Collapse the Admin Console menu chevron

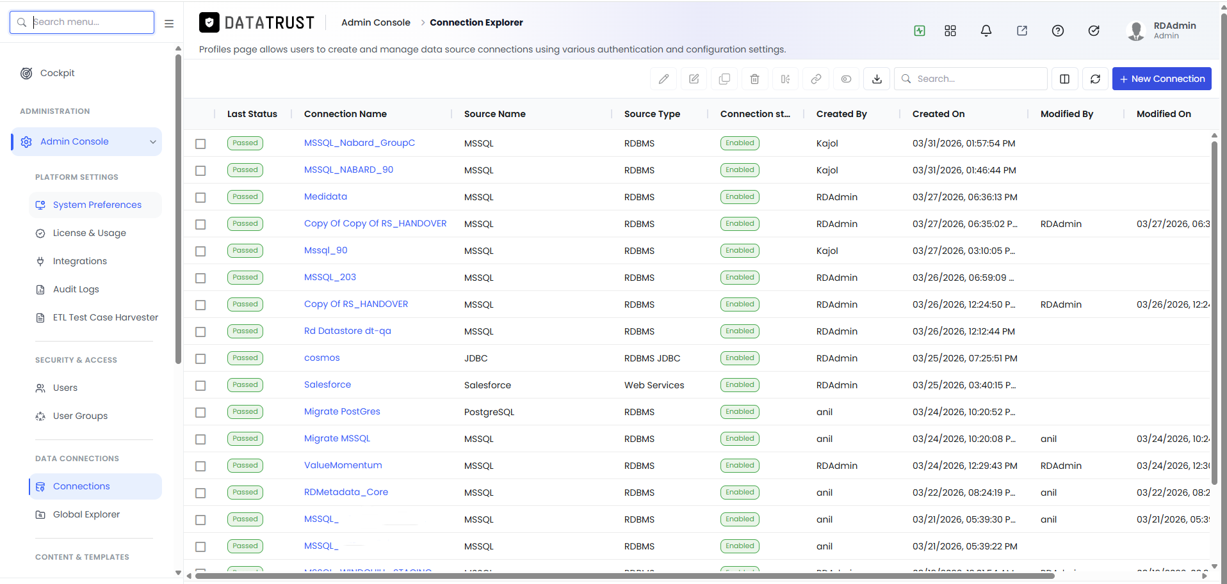[x=153, y=142]
